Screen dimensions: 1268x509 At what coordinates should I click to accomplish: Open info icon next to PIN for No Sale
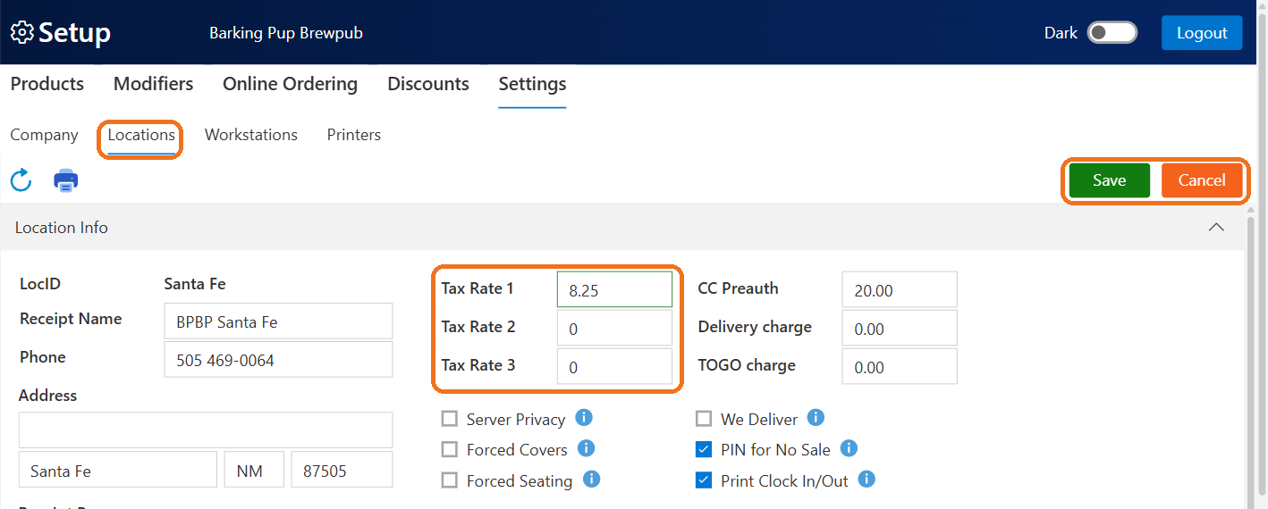pos(849,448)
